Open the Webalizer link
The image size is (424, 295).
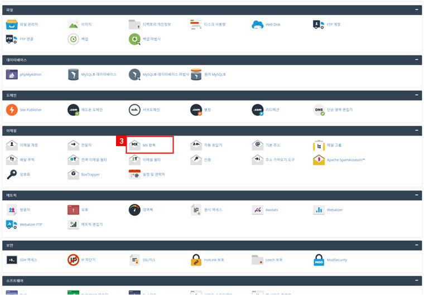(335, 210)
